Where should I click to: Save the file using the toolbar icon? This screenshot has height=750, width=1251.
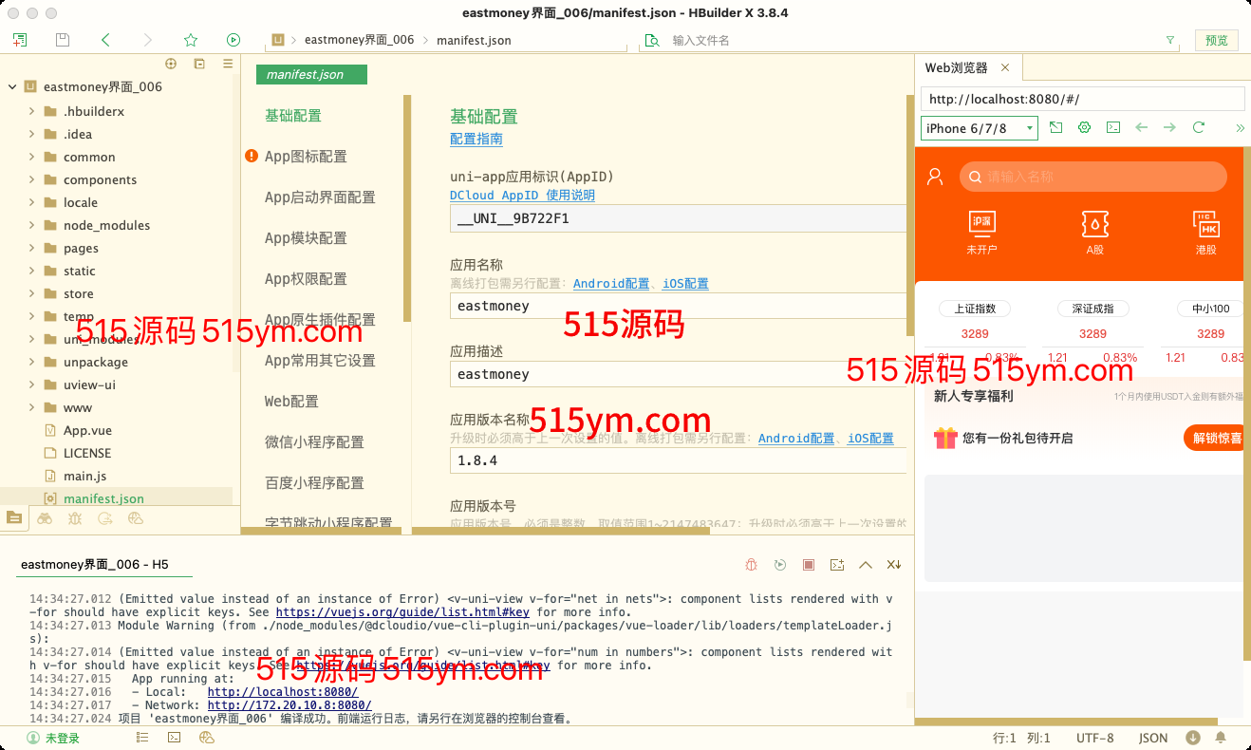tap(63, 40)
